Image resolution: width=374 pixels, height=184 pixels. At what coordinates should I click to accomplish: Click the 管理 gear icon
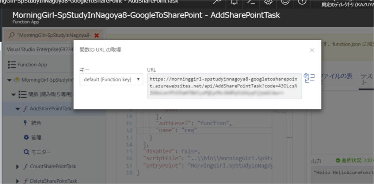click(26, 137)
